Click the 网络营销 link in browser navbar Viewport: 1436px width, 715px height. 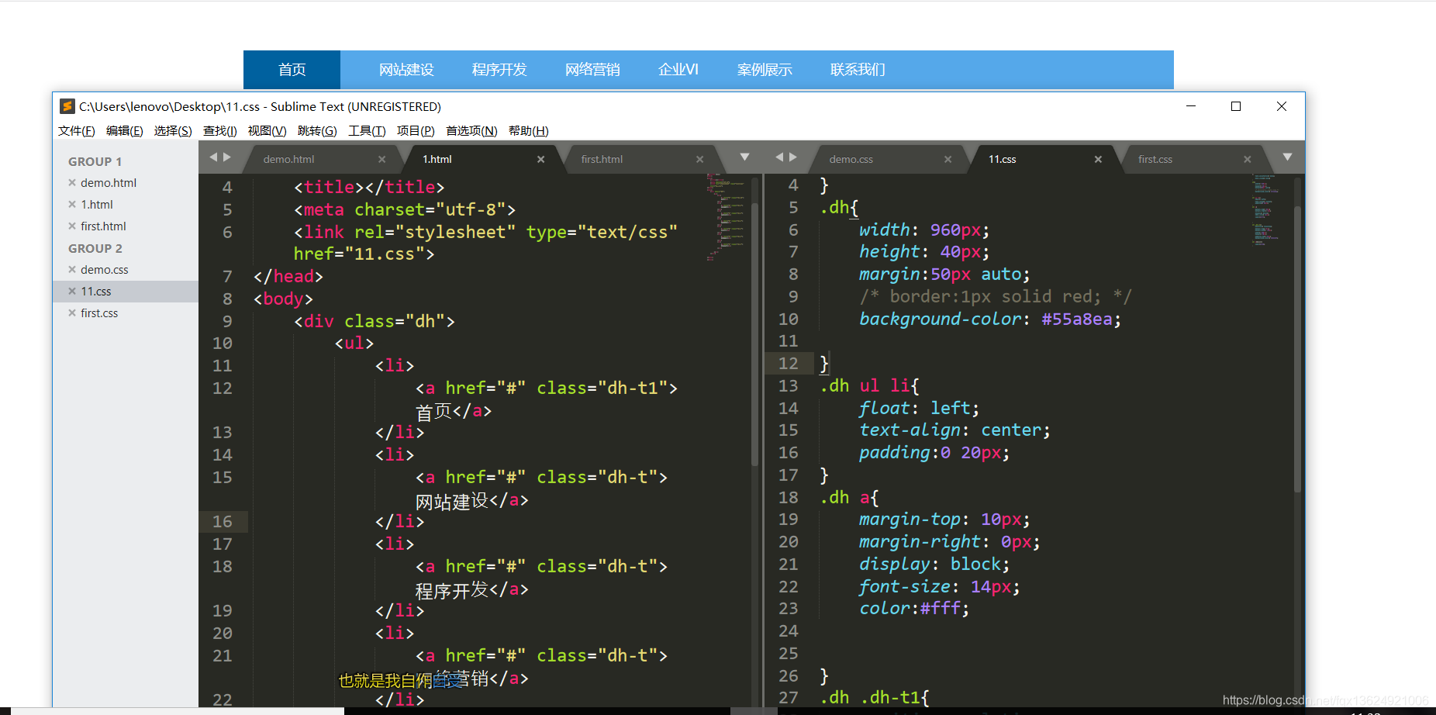click(x=592, y=70)
